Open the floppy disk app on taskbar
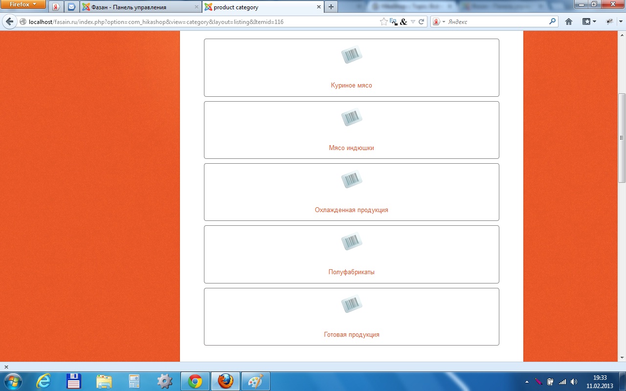 click(x=74, y=381)
